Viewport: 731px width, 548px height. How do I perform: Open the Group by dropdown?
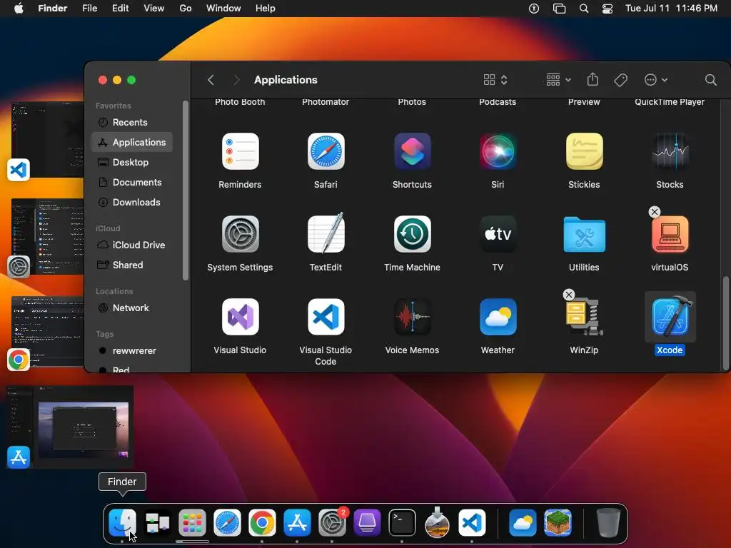click(x=558, y=80)
